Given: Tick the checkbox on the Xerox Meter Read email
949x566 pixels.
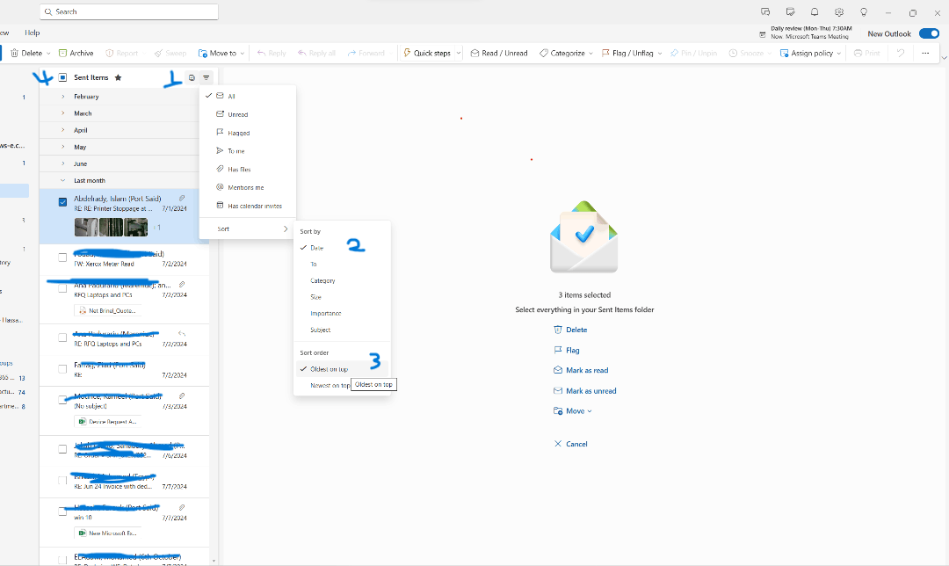Looking at the screenshot, I should [x=62, y=255].
